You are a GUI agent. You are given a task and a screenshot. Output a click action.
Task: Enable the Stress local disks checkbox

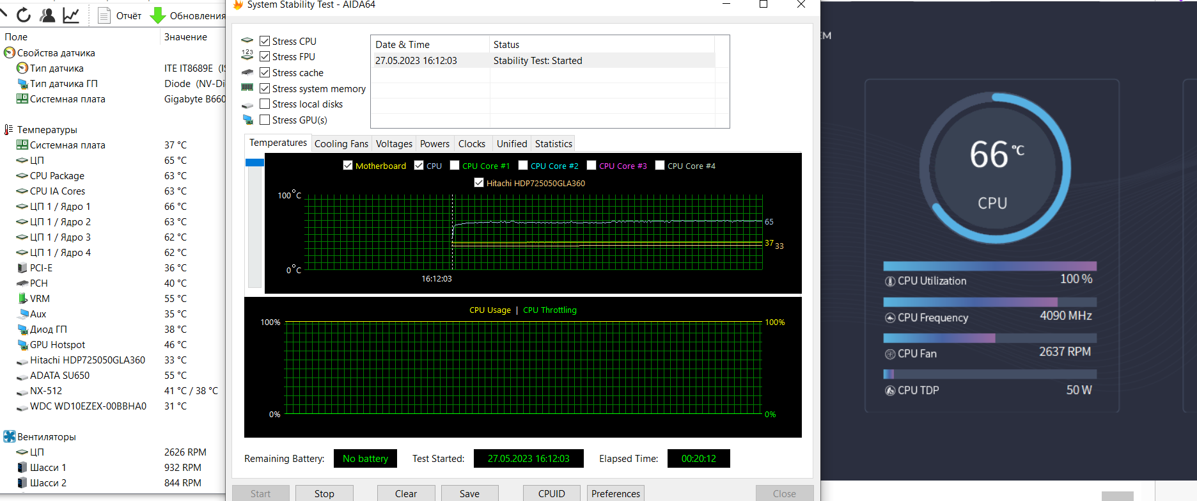265,104
